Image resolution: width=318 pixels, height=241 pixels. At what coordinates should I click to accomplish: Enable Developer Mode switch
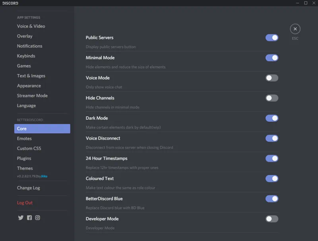point(272,219)
